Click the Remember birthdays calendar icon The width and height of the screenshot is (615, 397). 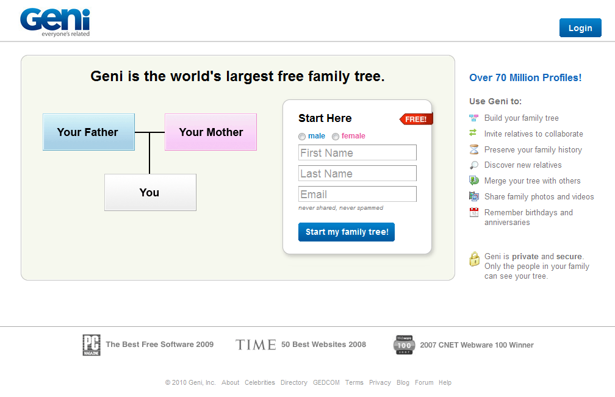tap(473, 212)
